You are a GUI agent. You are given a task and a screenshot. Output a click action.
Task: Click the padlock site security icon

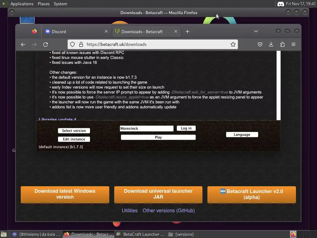(81, 44)
